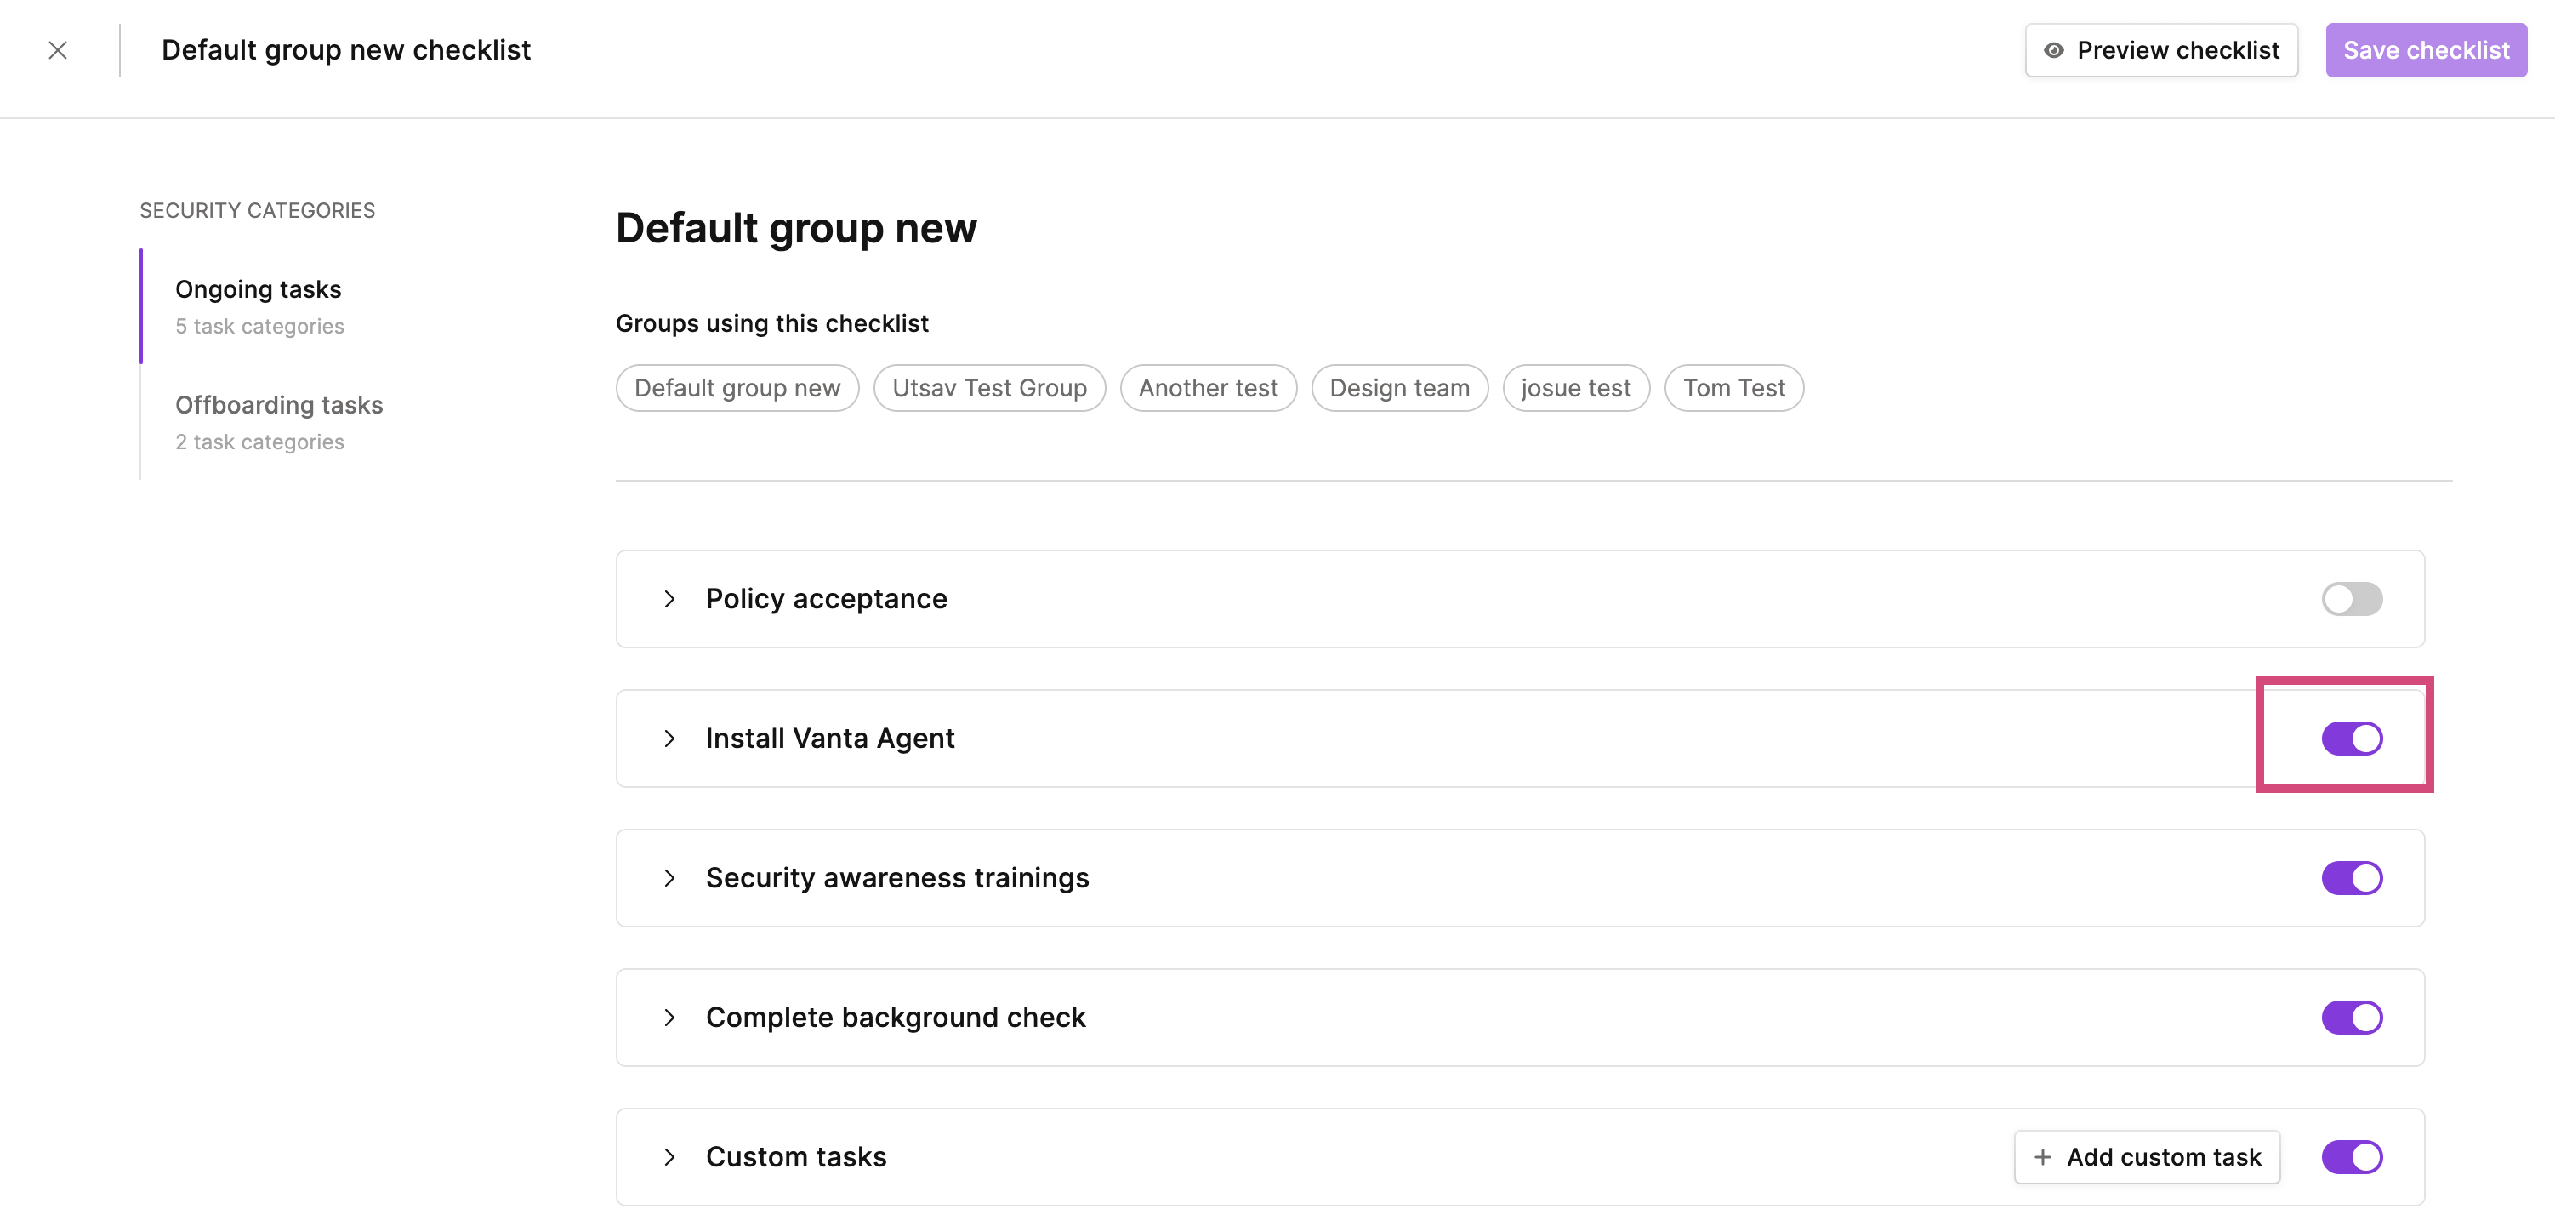Viewport: 2555px width, 1232px height.
Task: Click the 2 task categories label
Action: pos(260,442)
